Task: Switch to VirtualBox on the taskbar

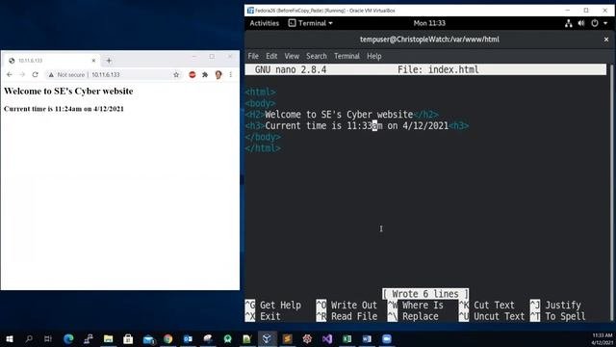Action: tap(268, 338)
